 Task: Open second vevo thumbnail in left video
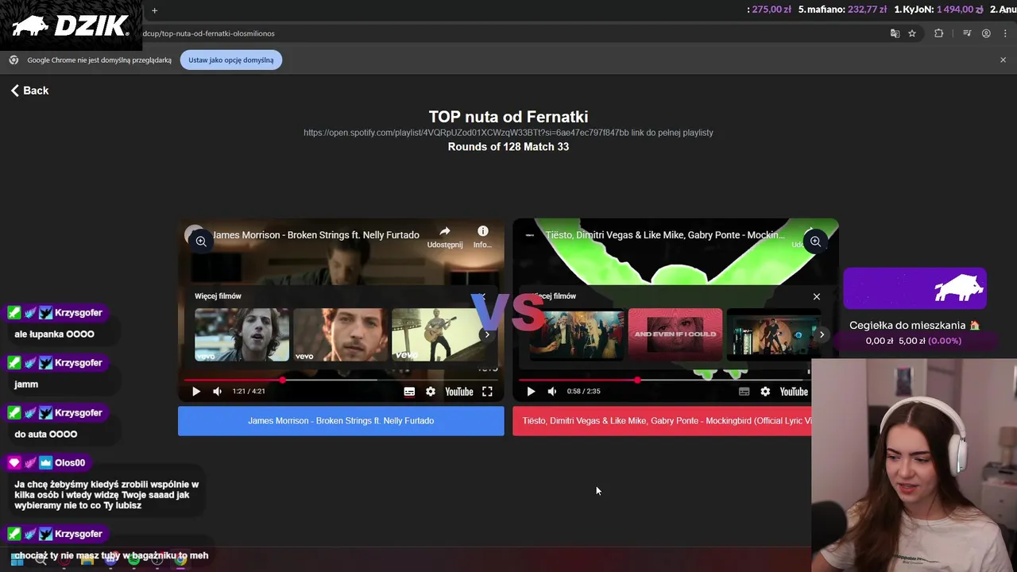click(x=340, y=334)
